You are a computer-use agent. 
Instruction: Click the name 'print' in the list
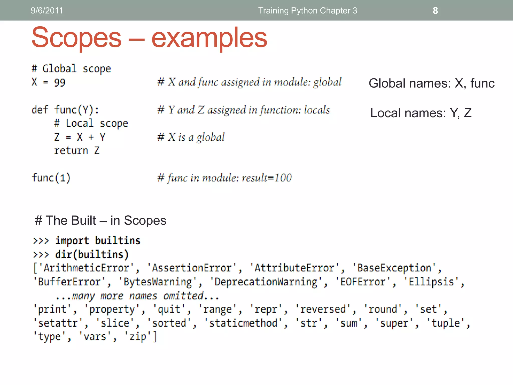[x=52, y=309]
